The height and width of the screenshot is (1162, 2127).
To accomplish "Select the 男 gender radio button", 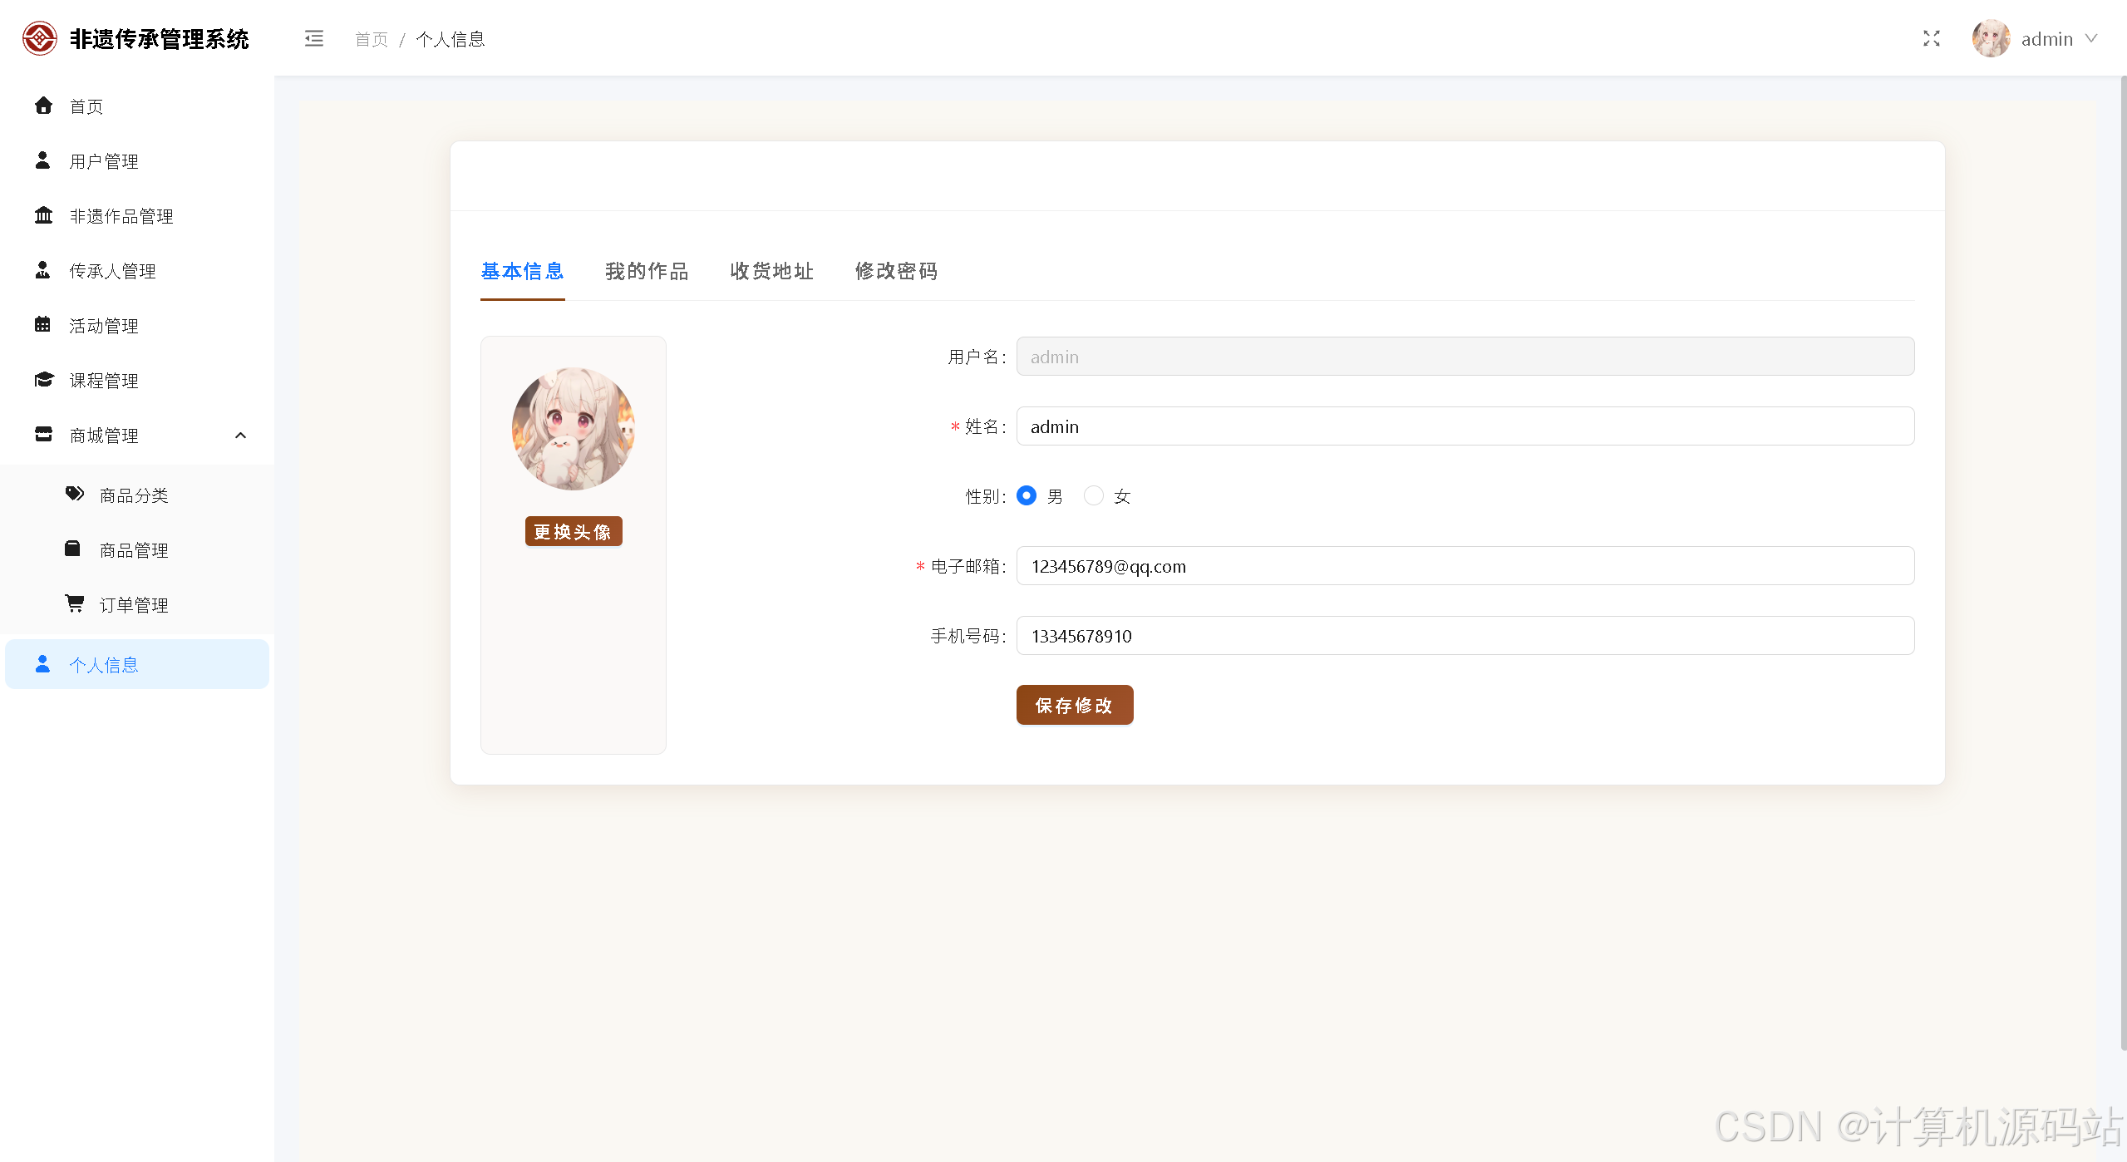I will pos(1027,495).
